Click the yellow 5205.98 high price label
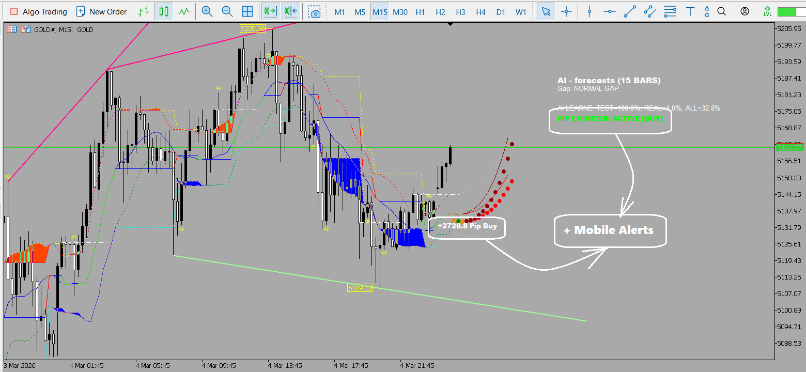Viewport: 806px width, 372px height. tap(253, 29)
